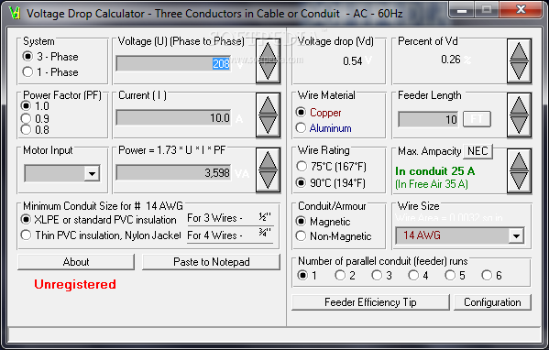Viewport: 549px width, 350px height.
Task: Set parallel conduit runs to 3
Action: tap(381, 276)
